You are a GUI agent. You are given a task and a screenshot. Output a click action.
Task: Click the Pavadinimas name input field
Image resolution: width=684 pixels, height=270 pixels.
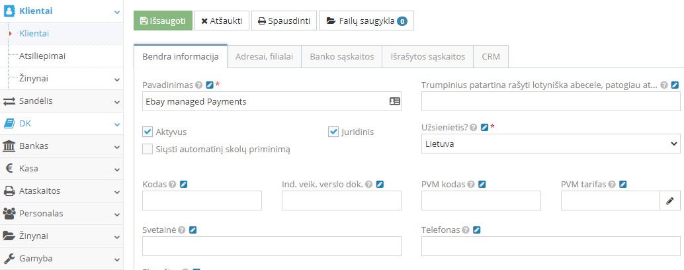click(272, 101)
